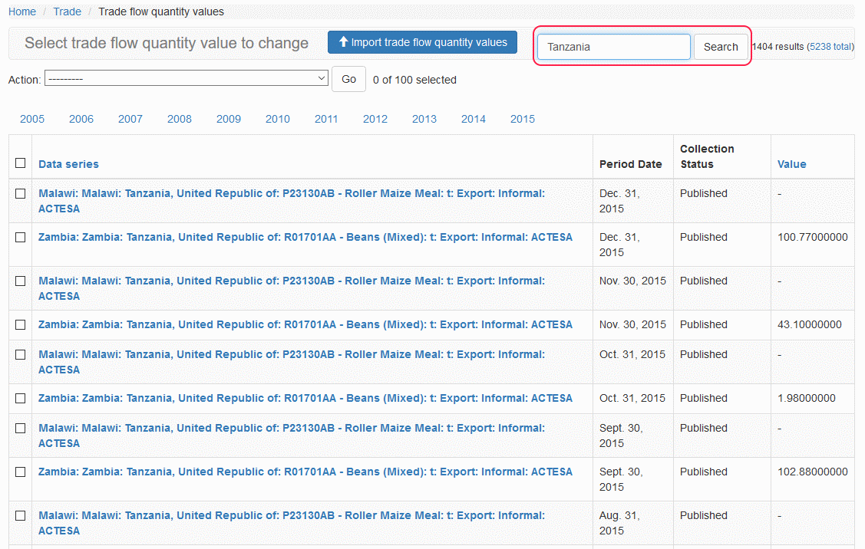
Task: Filter by year 2005
Action: coord(32,119)
